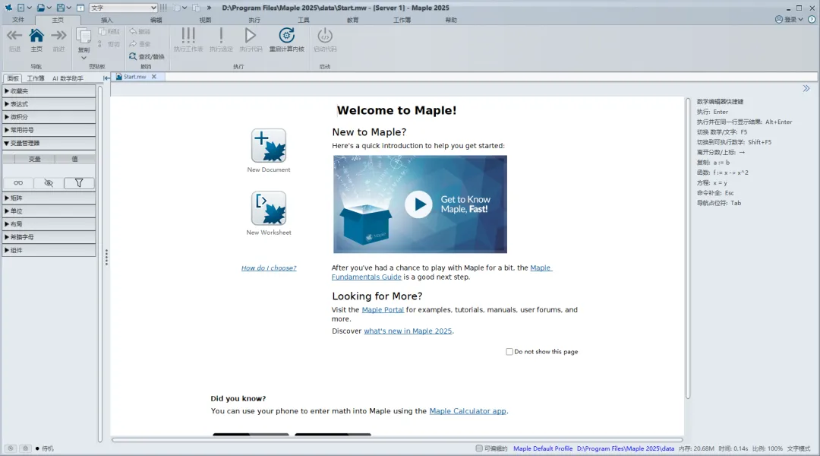
Task: Switch to the 插入 ribbon tab
Action: [107, 20]
